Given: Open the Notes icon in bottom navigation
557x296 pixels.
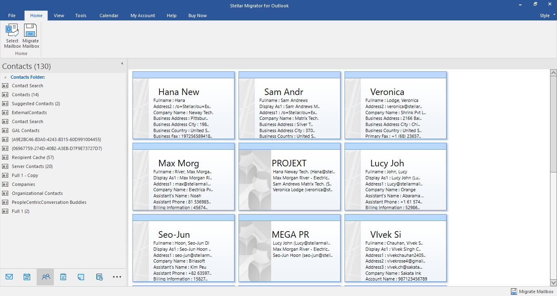Looking at the screenshot, I should pyautogui.click(x=81, y=277).
